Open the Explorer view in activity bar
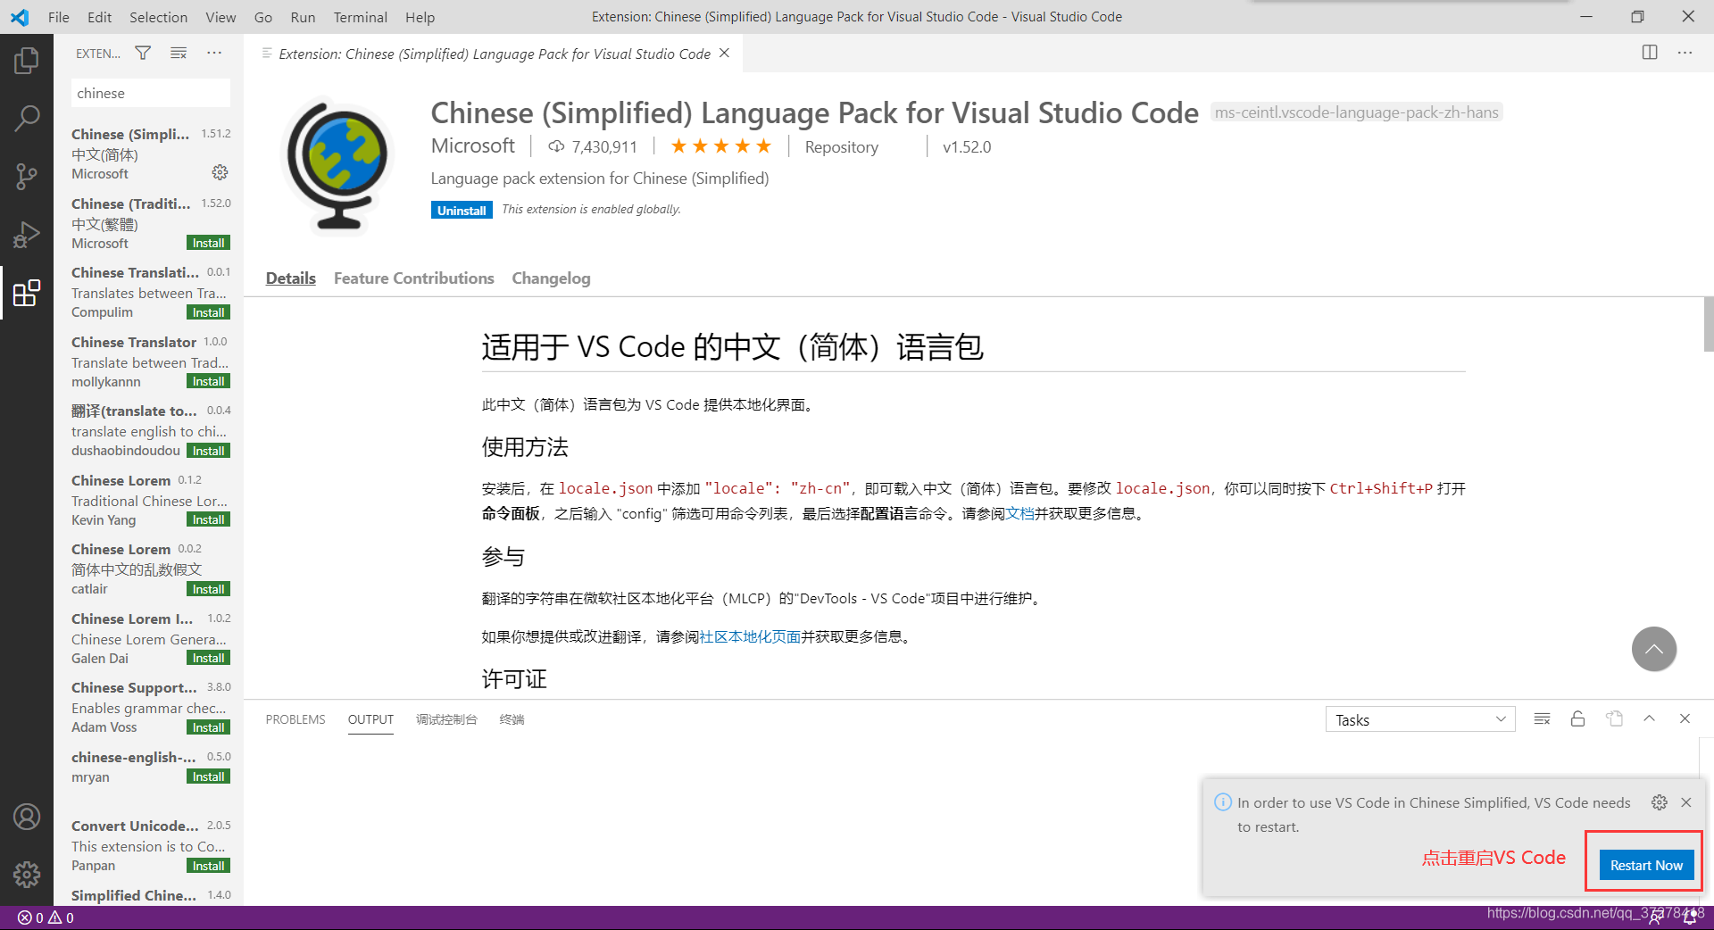 click(x=27, y=61)
